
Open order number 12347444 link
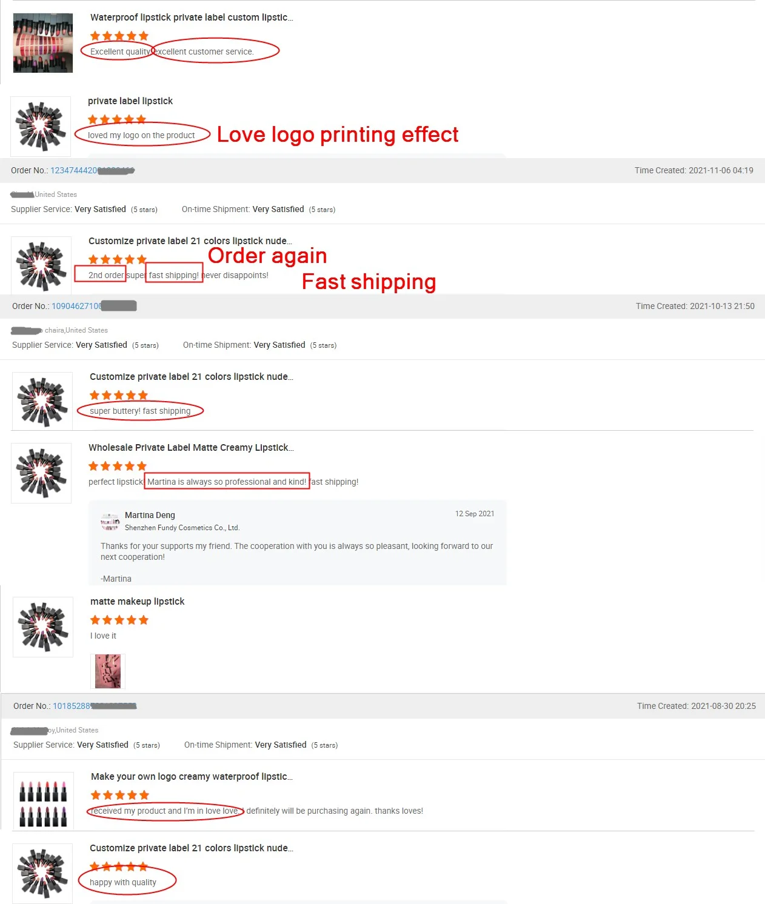pyautogui.click(x=92, y=170)
